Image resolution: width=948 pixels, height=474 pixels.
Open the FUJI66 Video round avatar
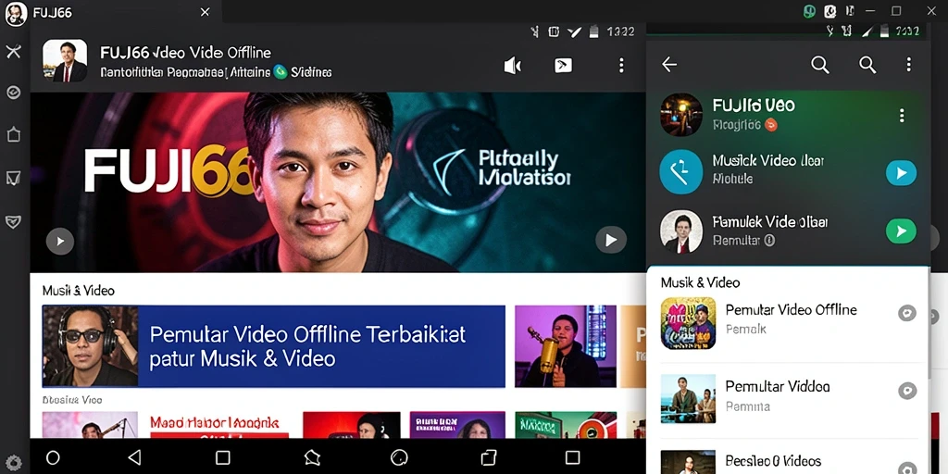681,115
